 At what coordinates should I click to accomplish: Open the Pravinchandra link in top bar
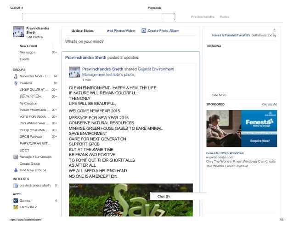click(x=203, y=17)
